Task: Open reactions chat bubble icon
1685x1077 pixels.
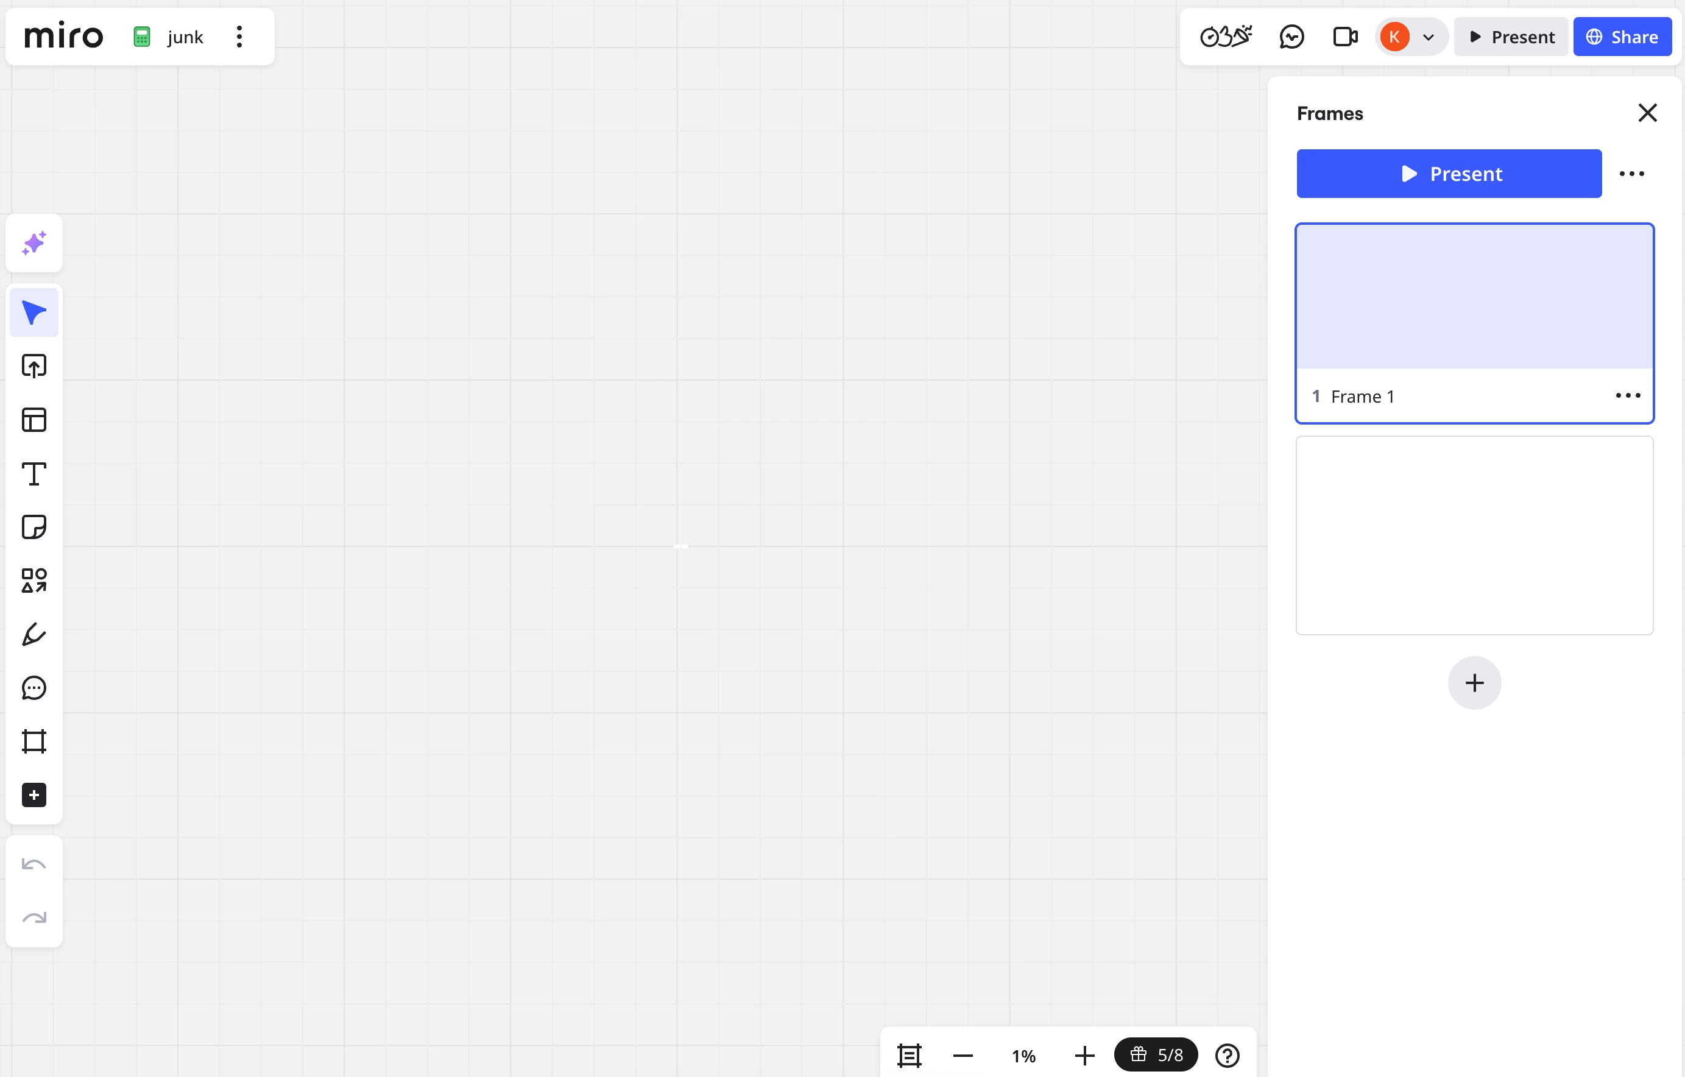Action: (x=1291, y=37)
